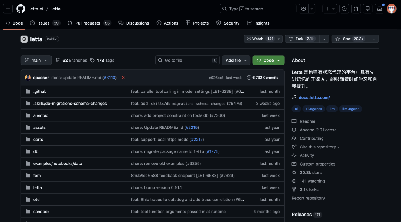Click the Go to file search field

[x=187, y=60]
